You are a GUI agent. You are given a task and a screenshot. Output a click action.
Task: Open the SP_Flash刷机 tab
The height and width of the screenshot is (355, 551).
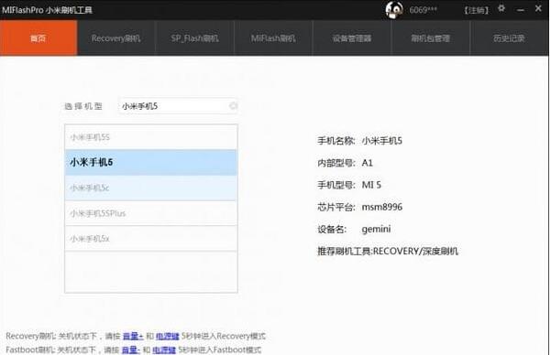point(194,38)
